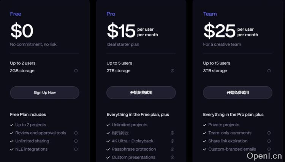Click the Sign Up Now button

pos(44,93)
